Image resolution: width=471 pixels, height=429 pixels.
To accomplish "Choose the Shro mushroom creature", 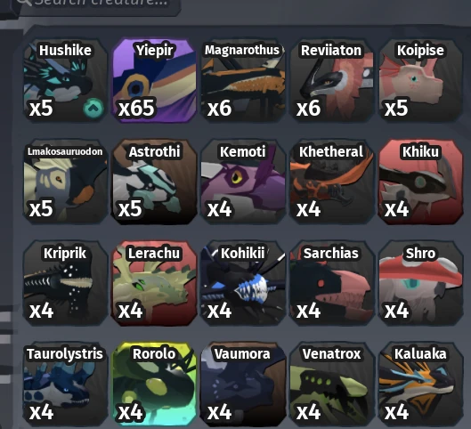I will (420, 283).
